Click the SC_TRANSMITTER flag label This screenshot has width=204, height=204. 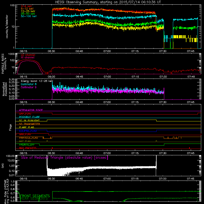pos(30,124)
